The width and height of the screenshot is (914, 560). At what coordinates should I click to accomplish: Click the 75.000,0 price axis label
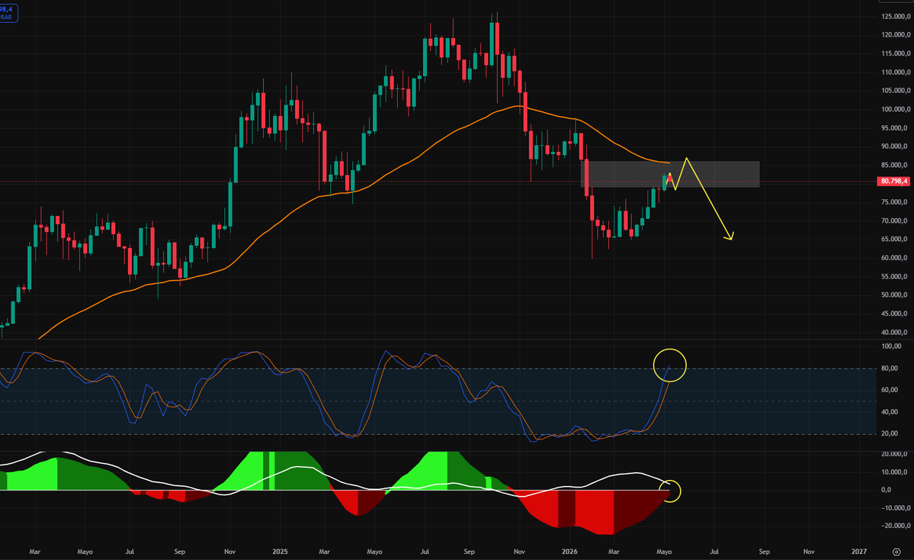(896, 202)
